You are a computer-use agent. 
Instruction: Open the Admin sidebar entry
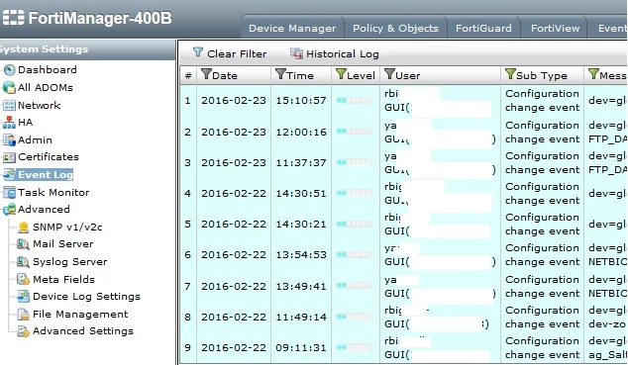pos(35,139)
